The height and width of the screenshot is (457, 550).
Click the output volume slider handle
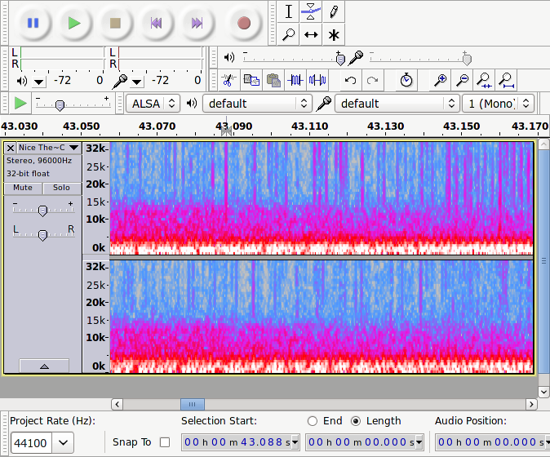pos(340,60)
